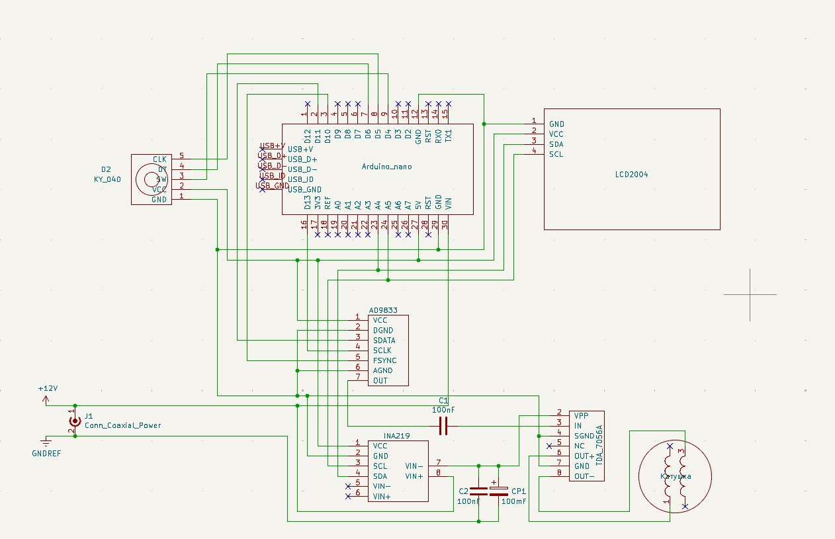Image resolution: width=835 pixels, height=539 pixels.
Task: Click the Arduino_nano component label
Action: point(387,167)
